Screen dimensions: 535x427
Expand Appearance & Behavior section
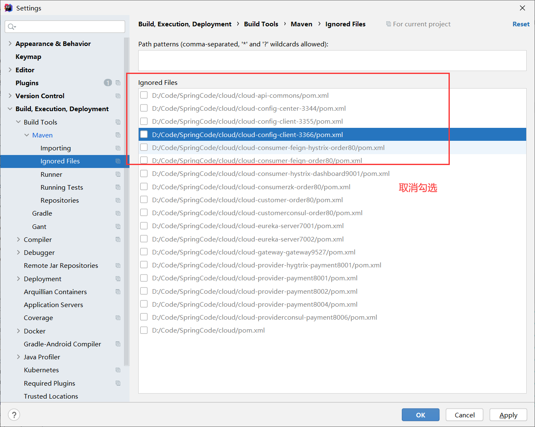pyautogui.click(x=10, y=43)
